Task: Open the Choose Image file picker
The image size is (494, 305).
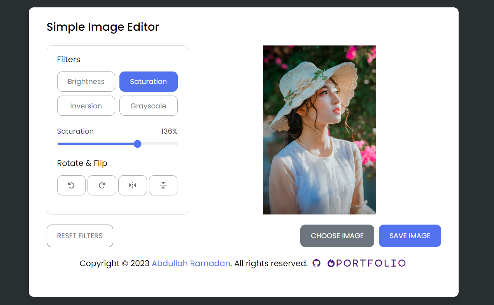Action: tap(337, 236)
